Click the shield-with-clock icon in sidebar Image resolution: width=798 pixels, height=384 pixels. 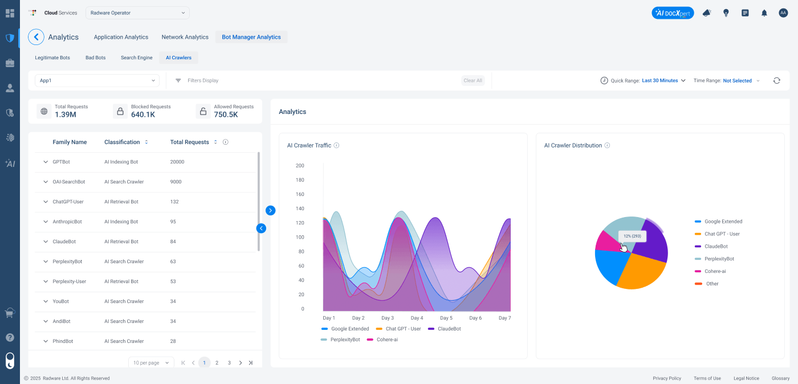(x=10, y=113)
